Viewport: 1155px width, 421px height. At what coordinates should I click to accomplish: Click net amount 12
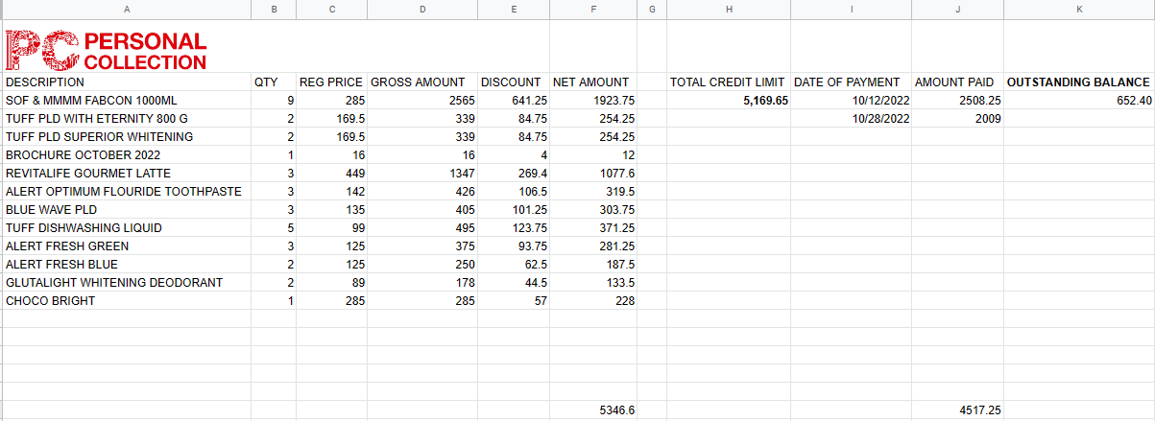[593, 155]
